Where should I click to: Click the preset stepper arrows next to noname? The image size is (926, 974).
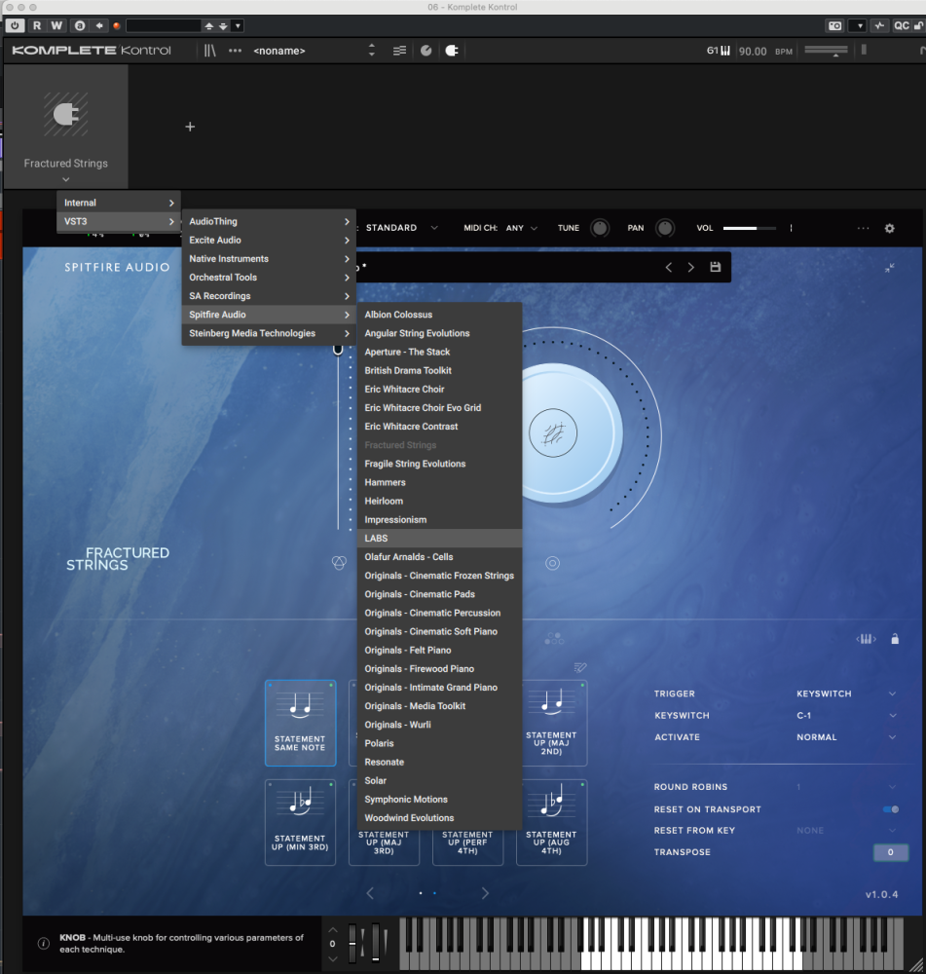[371, 51]
